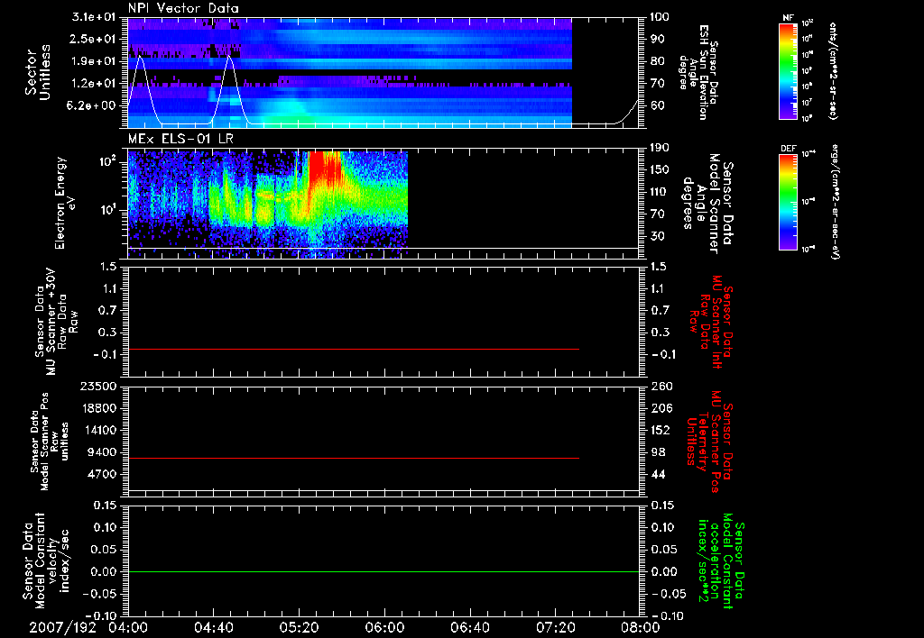Click the green constant velocity line

pos(383,571)
